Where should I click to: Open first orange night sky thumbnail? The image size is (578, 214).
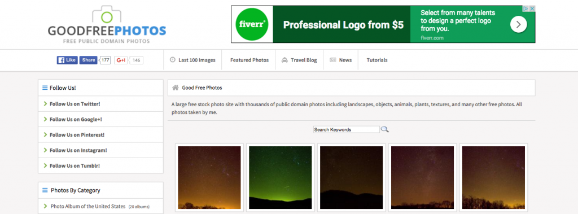pos(209,177)
